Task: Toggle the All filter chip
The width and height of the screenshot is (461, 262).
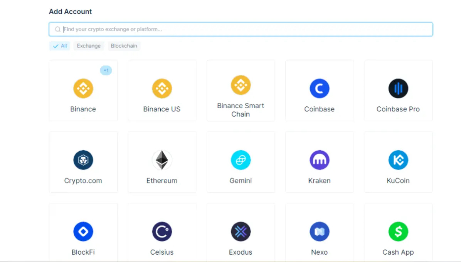Action: tap(59, 45)
